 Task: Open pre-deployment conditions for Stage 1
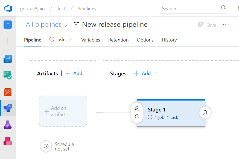click(x=137, y=113)
